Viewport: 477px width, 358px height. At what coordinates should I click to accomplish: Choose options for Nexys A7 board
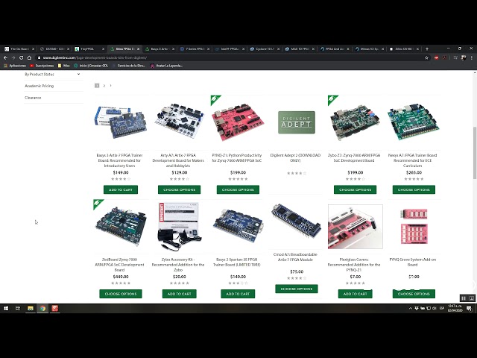click(414, 189)
